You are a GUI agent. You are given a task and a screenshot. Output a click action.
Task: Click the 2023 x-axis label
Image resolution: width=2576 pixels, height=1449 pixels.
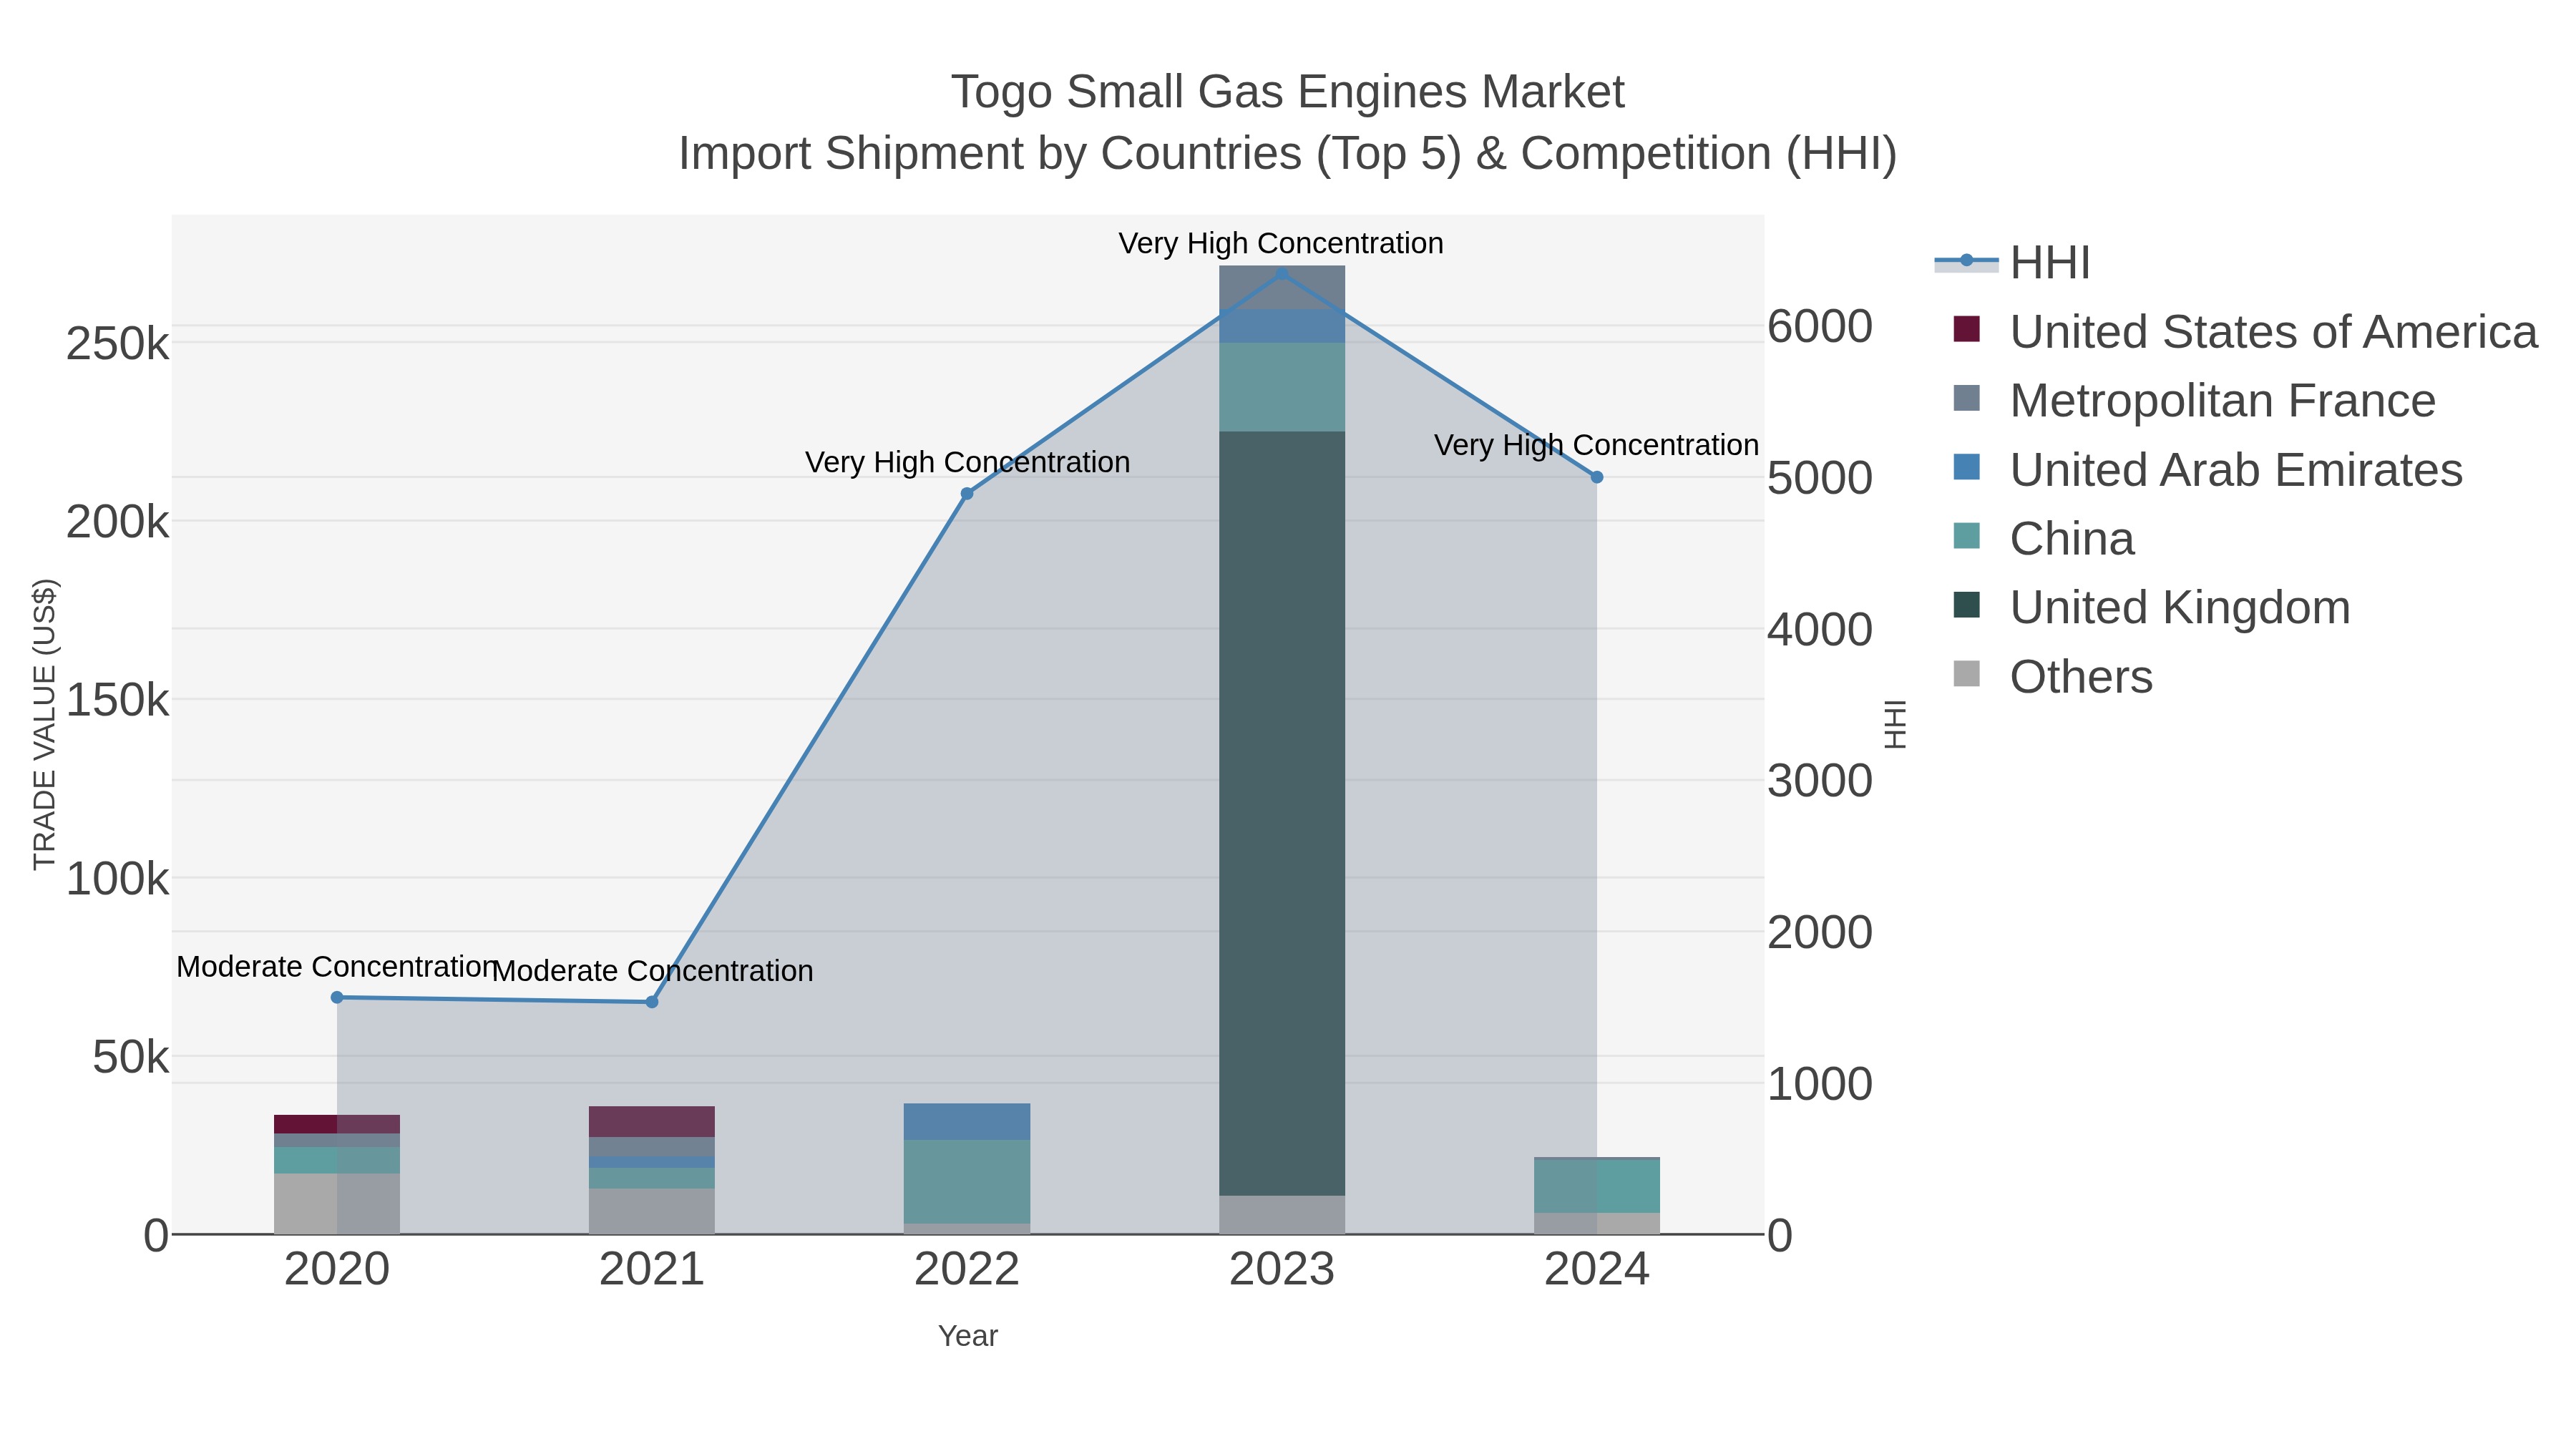tap(1282, 1270)
